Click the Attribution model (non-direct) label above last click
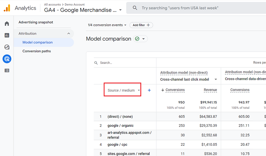 (184, 73)
